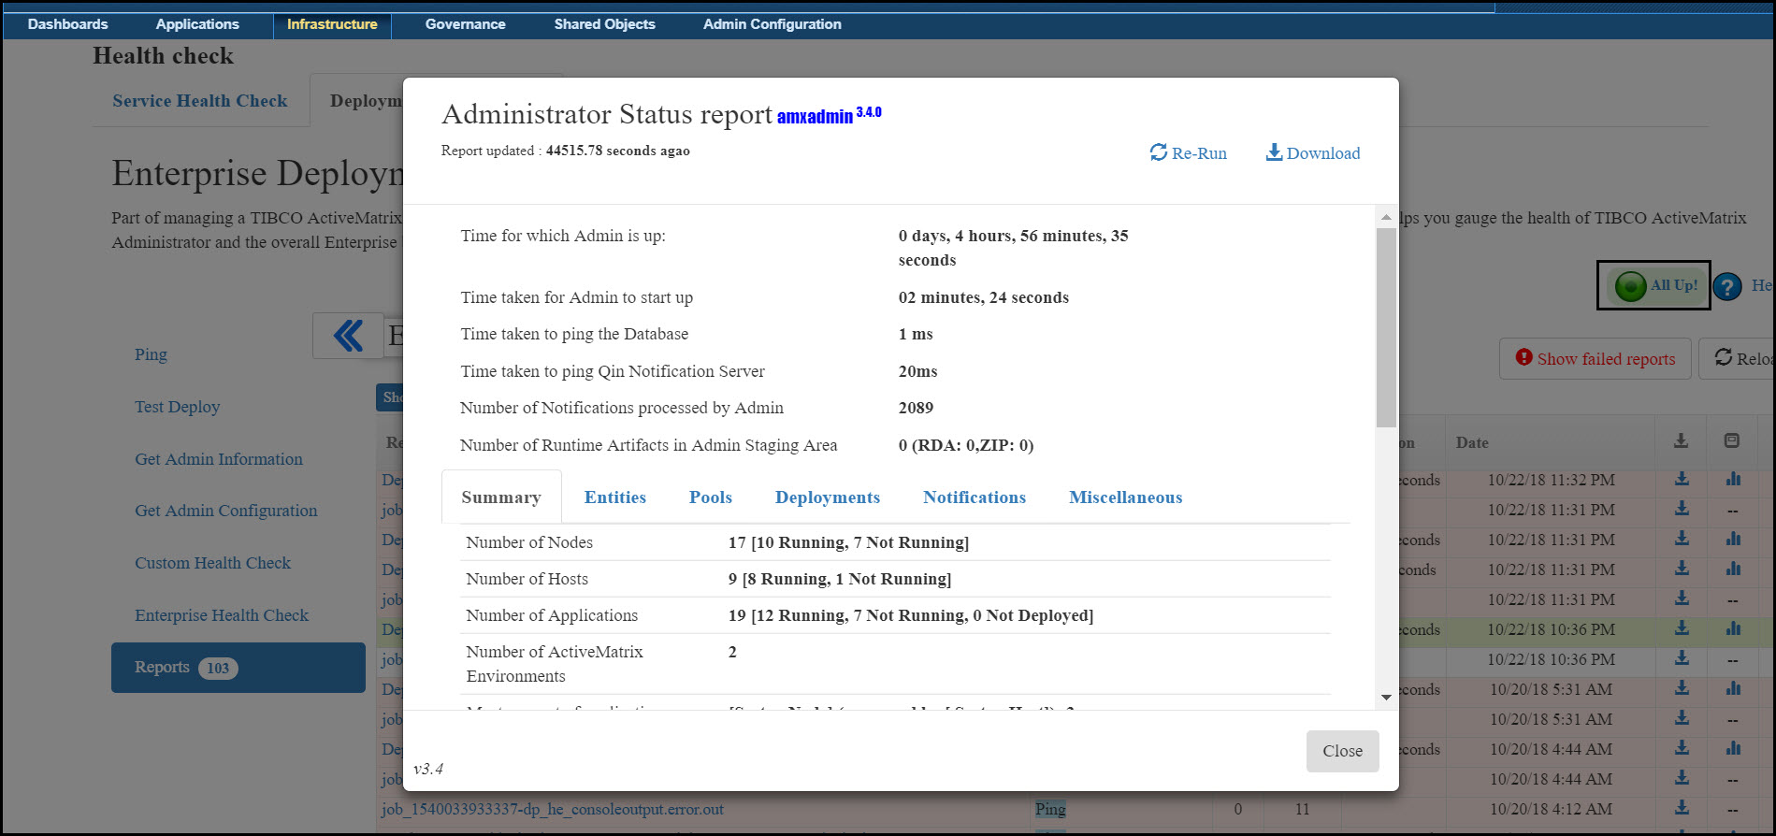Click the download icon in the table header
This screenshot has height=836, width=1776.
1681,440
